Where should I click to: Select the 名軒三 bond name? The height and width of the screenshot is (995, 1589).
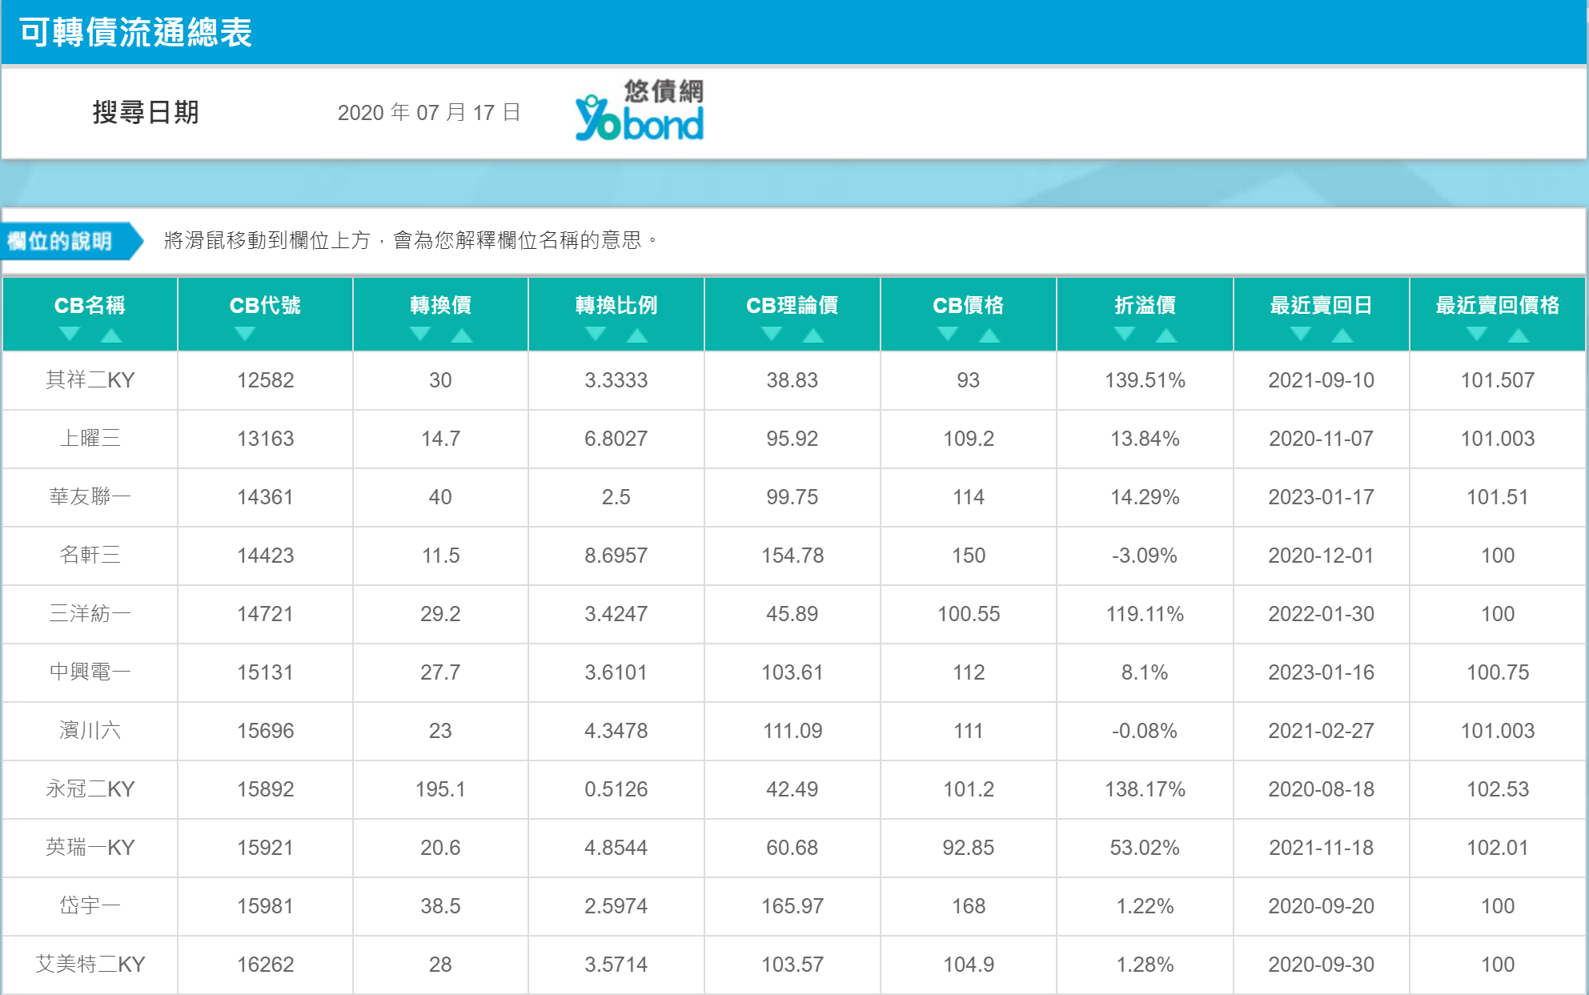90,555
